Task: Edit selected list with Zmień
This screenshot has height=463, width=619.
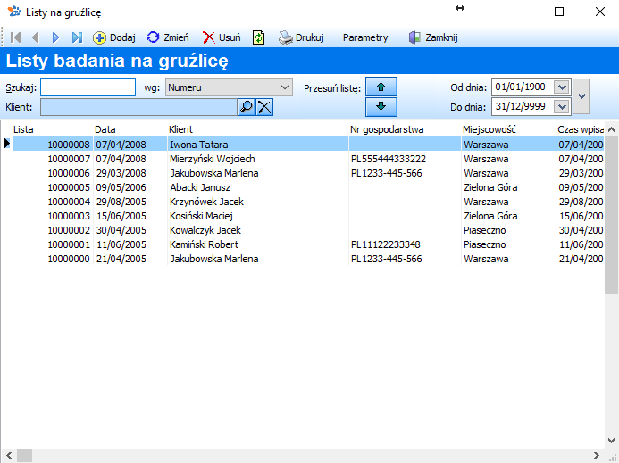Action: (168, 37)
